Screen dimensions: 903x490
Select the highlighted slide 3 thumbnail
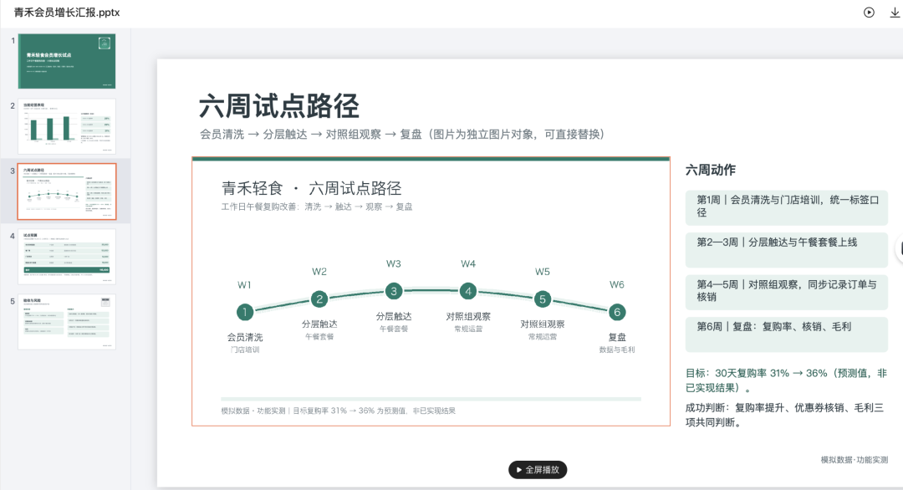(67, 191)
